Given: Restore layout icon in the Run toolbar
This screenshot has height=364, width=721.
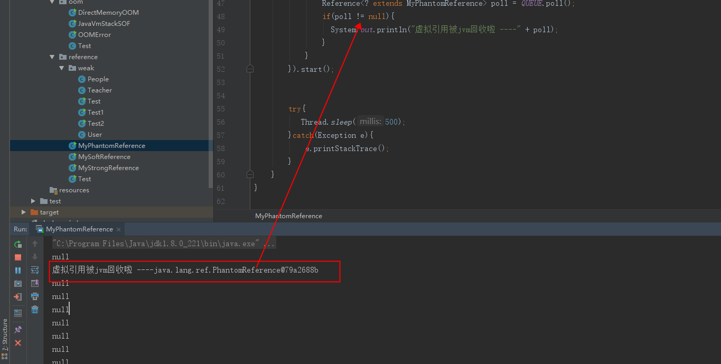Looking at the screenshot, I should (18, 313).
